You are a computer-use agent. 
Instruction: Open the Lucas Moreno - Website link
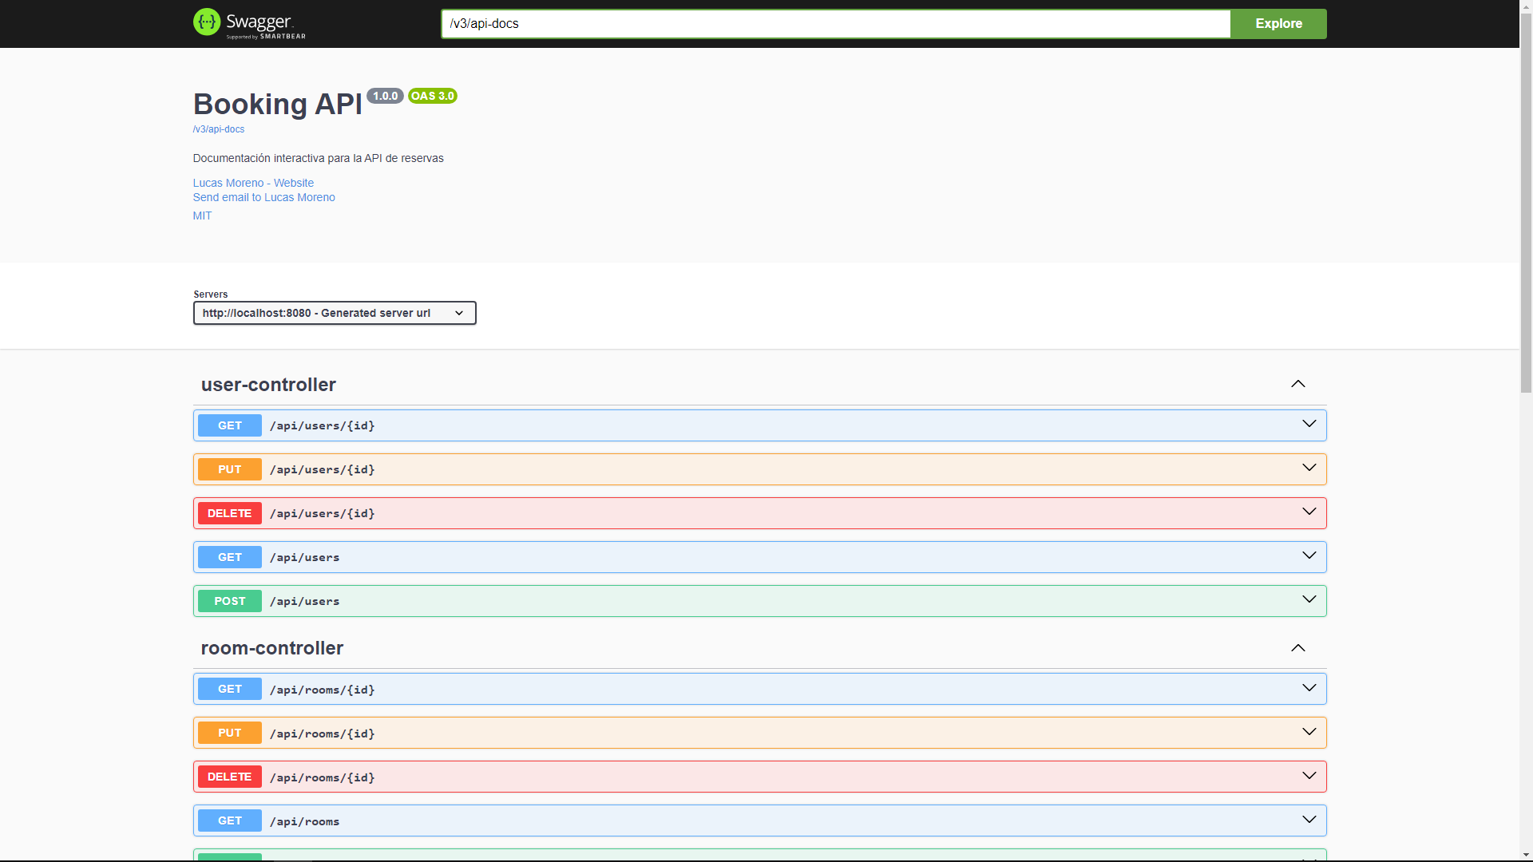point(253,183)
